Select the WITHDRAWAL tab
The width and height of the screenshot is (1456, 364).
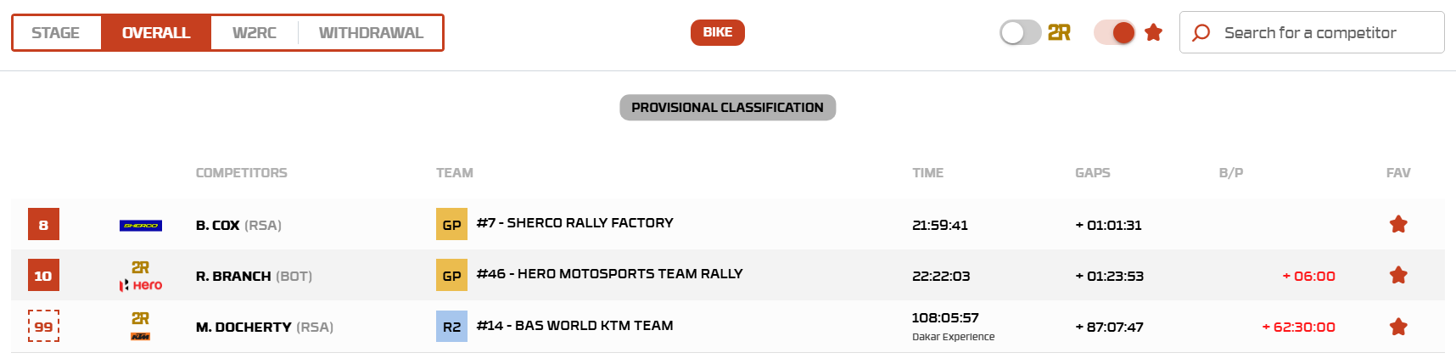(371, 33)
